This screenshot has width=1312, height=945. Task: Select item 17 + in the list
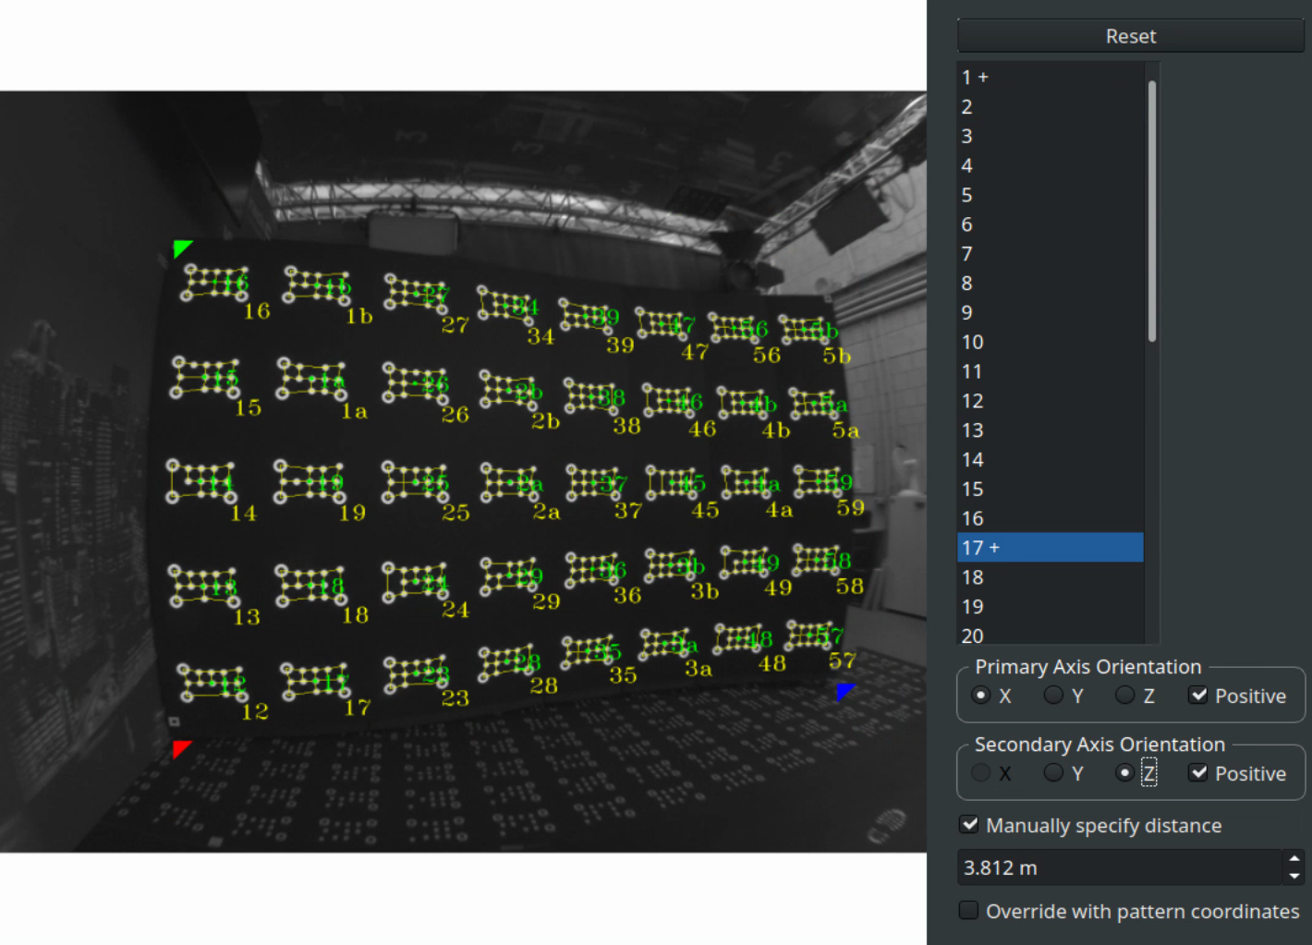pos(1050,548)
